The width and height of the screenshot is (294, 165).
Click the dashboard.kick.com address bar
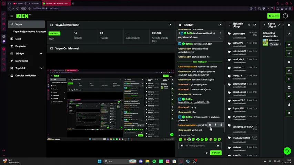point(46,8)
